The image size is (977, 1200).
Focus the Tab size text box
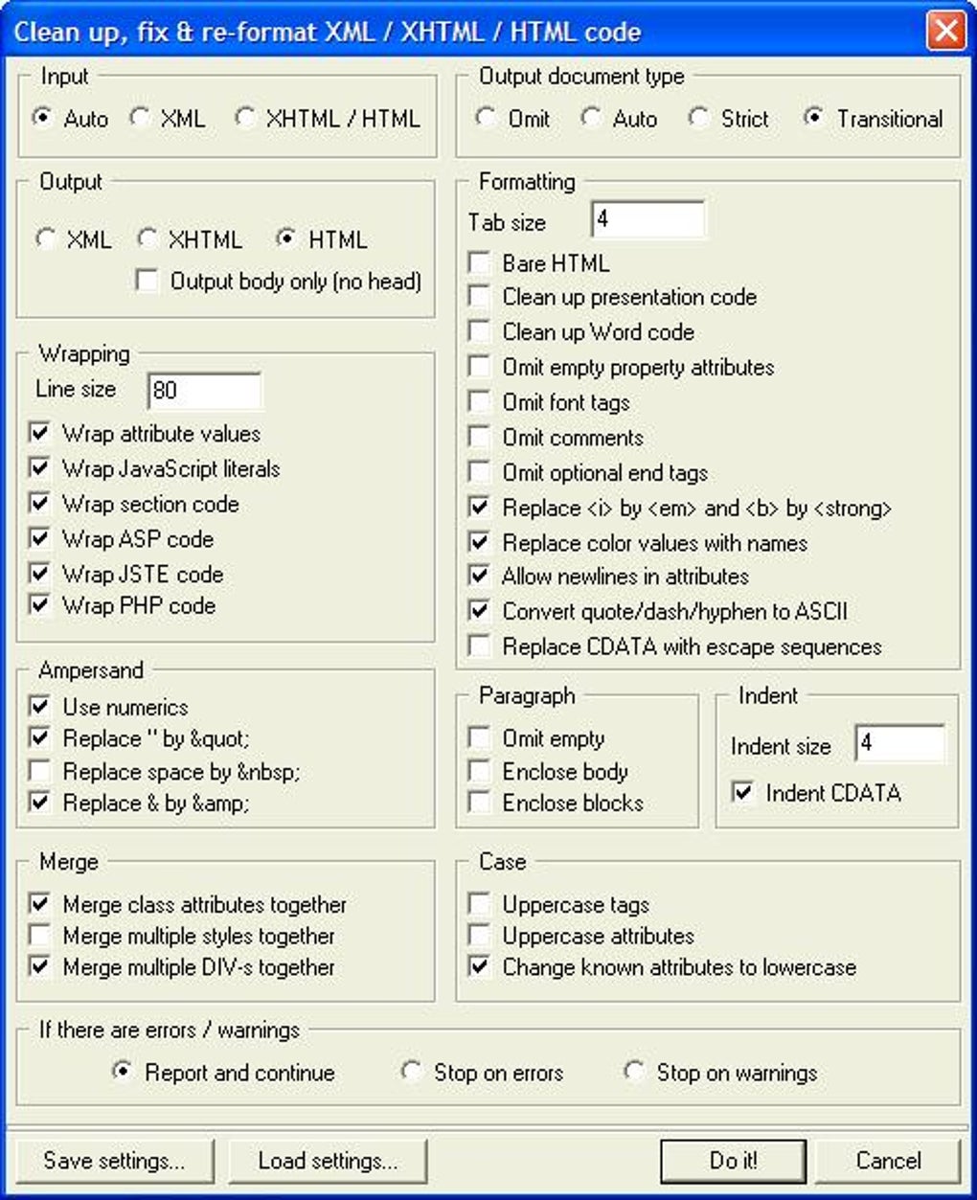pos(648,220)
